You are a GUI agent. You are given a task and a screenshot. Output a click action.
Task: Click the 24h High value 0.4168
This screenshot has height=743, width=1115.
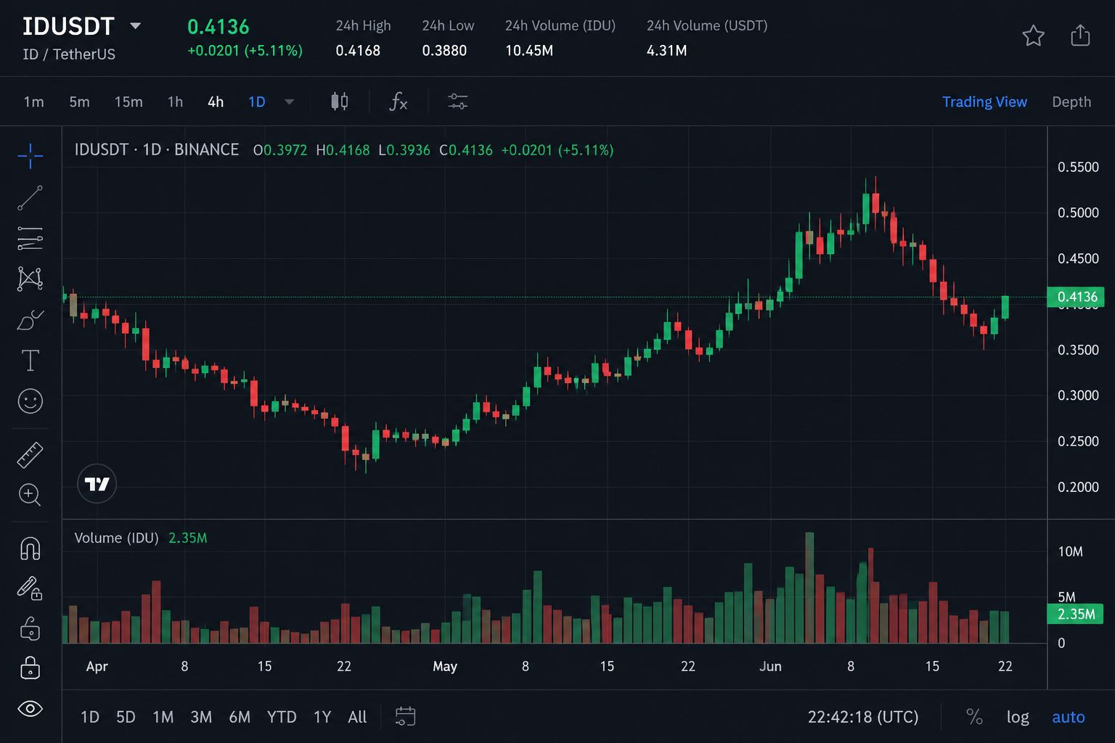coord(358,51)
